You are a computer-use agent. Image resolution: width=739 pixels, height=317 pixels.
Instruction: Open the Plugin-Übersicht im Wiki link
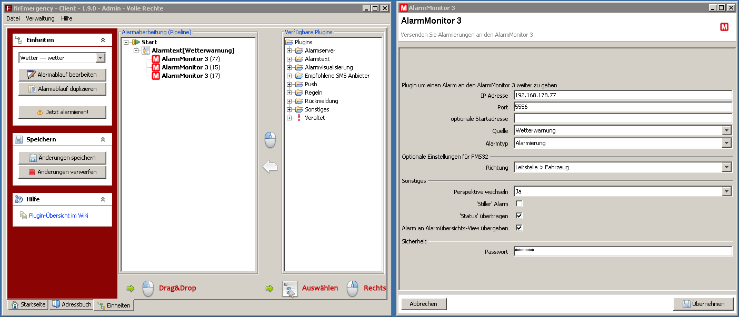58,215
